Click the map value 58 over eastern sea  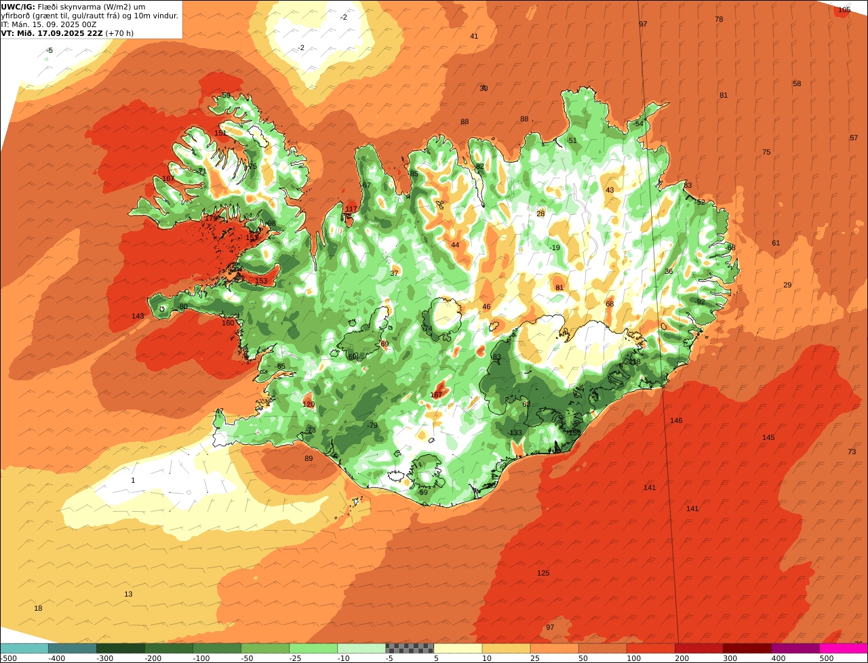(797, 83)
